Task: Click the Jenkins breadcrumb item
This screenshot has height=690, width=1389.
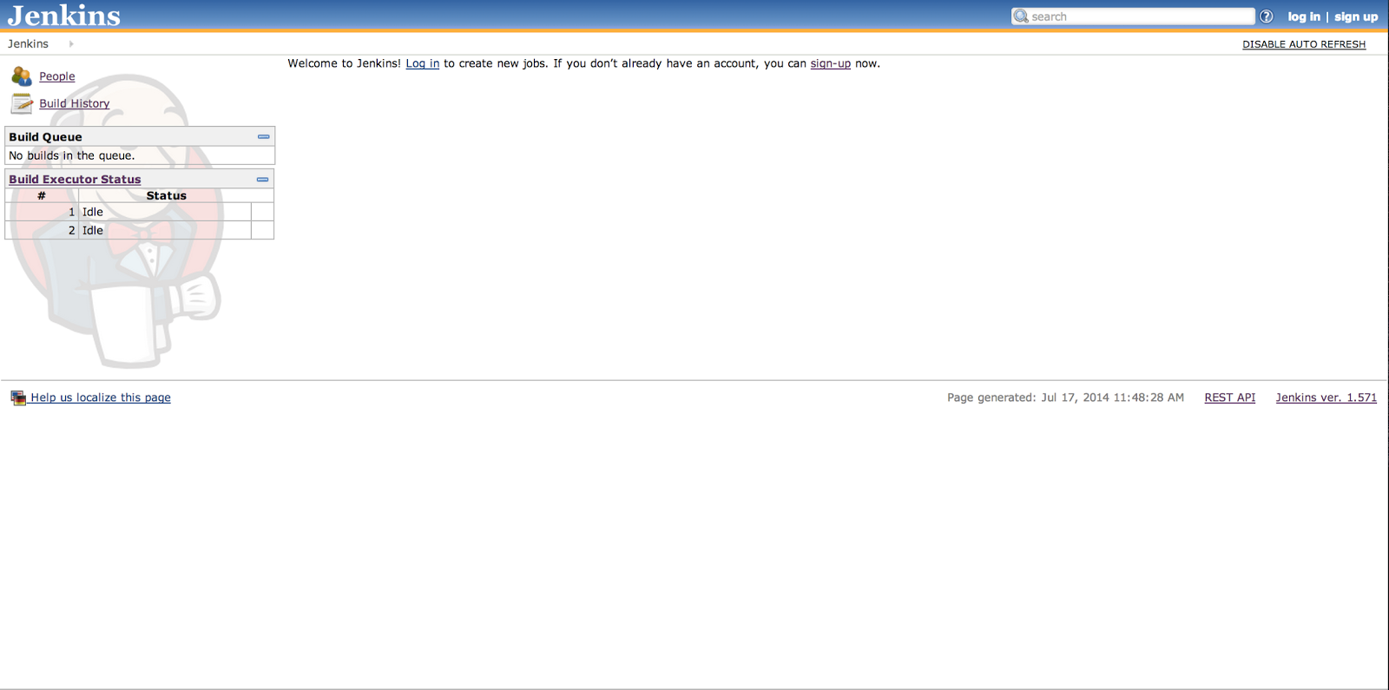Action: (29, 43)
